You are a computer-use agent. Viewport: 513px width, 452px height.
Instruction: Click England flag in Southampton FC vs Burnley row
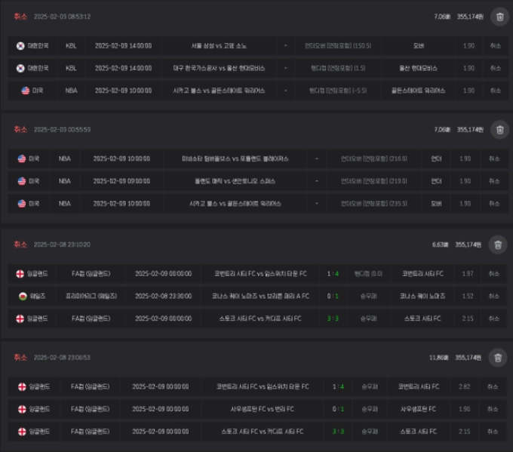click(x=22, y=409)
